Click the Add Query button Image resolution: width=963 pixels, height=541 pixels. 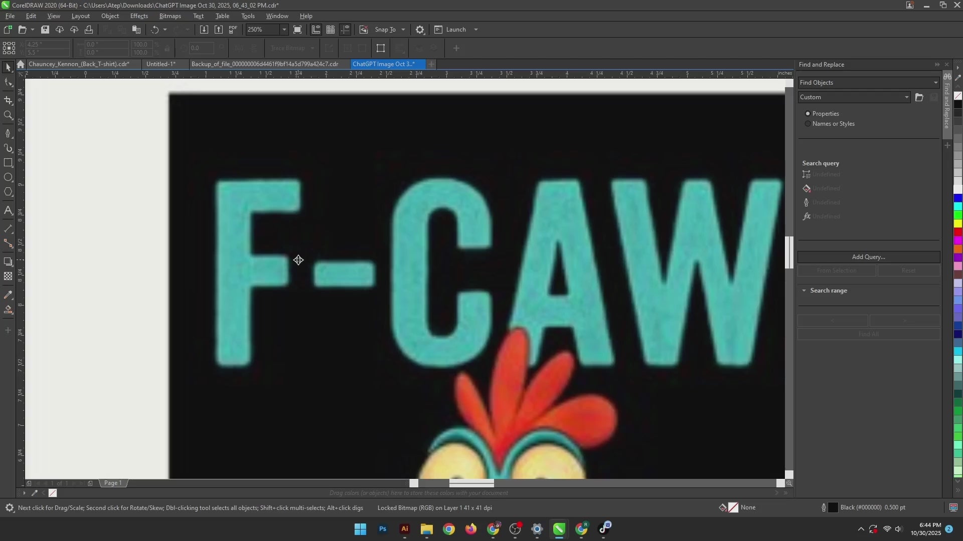coord(868,257)
